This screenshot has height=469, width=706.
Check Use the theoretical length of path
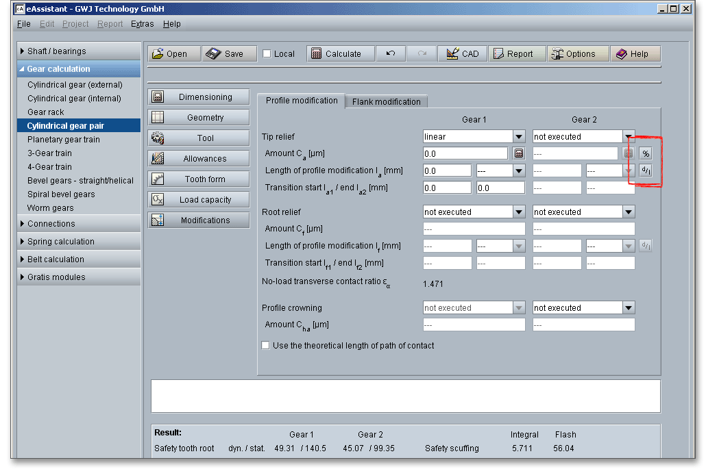click(x=266, y=346)
